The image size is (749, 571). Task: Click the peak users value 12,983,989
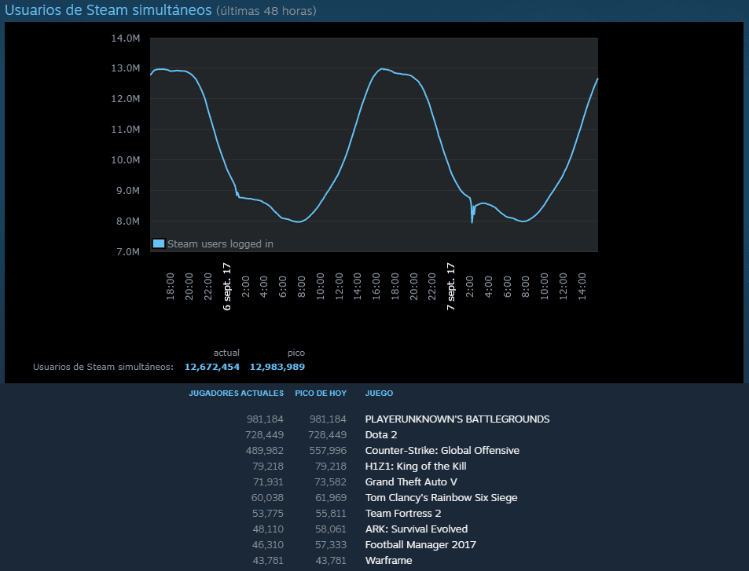(x=277, y=367)
